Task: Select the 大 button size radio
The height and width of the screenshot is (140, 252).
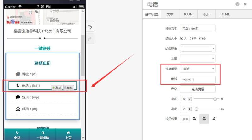Action: pos(181,39)
